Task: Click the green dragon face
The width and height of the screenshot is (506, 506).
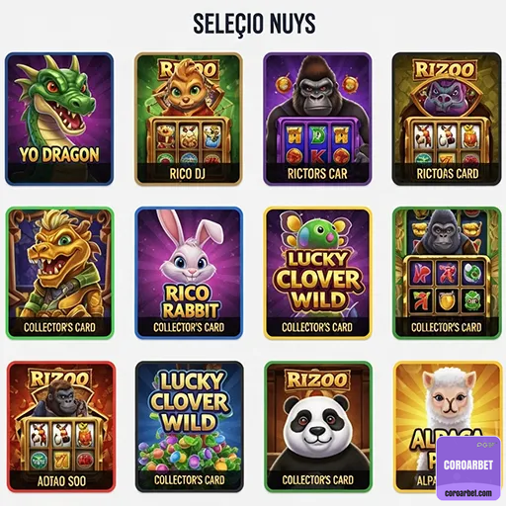Action: pyautogui.click(x=61, y=97)
